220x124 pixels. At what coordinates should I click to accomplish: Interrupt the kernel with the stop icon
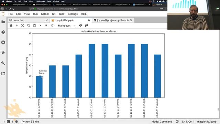46,25
